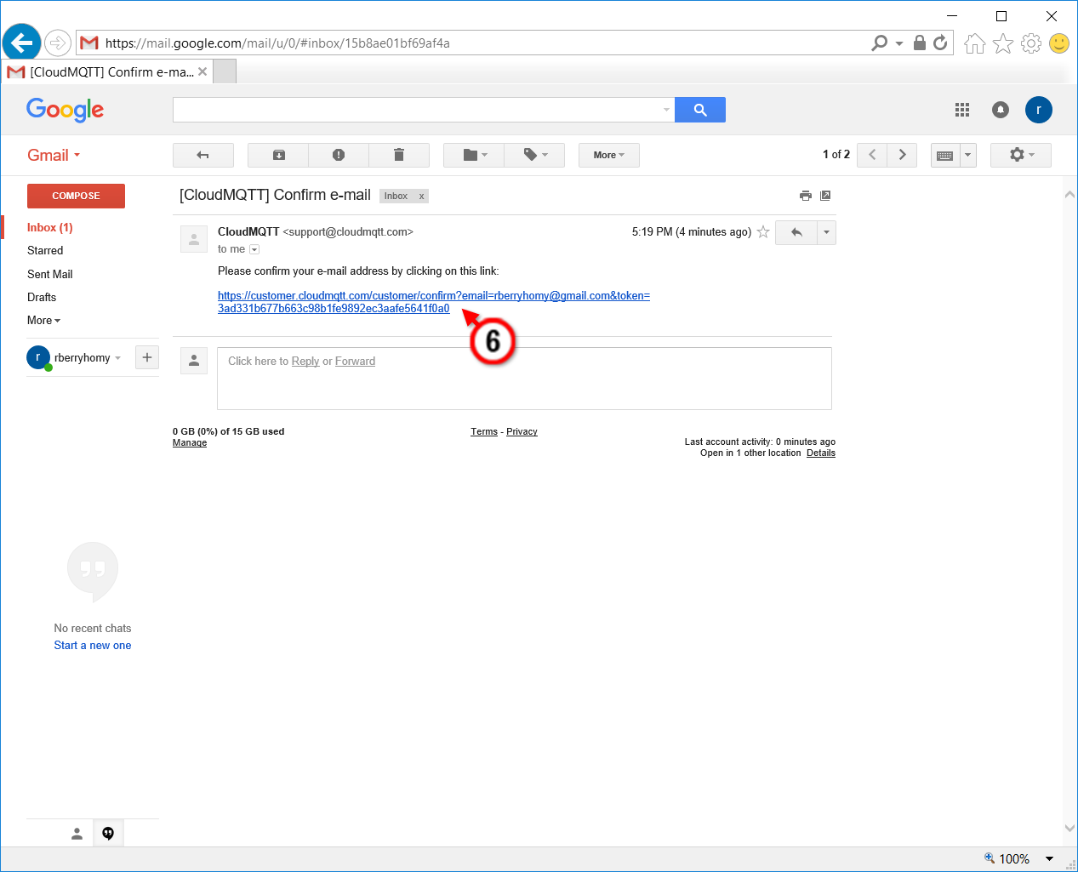Image resolution: width=1078 pixels, height=872 pixels.
Task: Delete this conversation with the trash icon
Action: pos(399,155)
